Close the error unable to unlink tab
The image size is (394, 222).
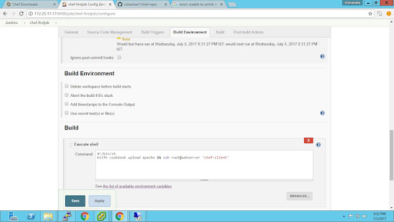coord(222,4)
